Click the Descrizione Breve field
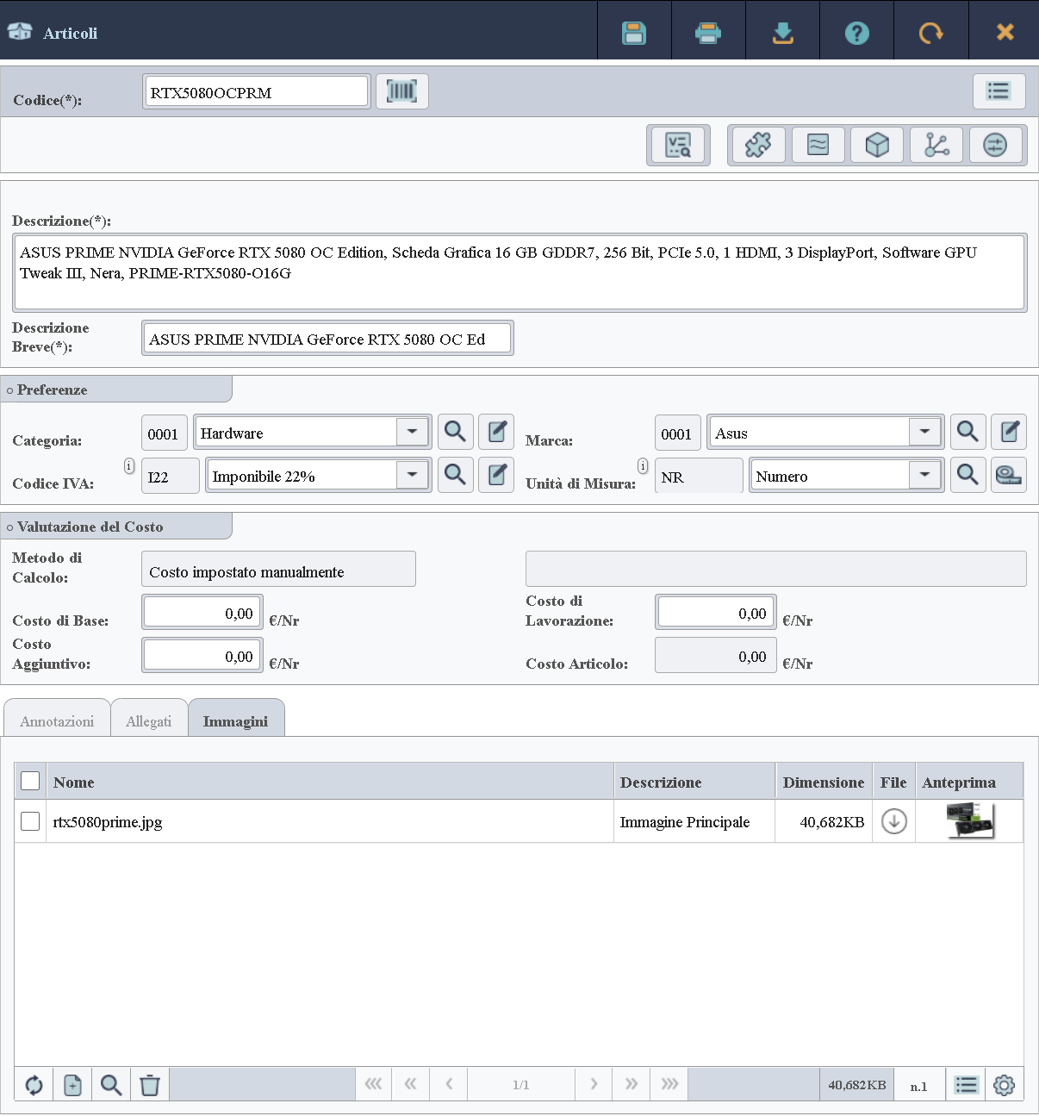1039x1116 pixels. [x=327, y=338]
